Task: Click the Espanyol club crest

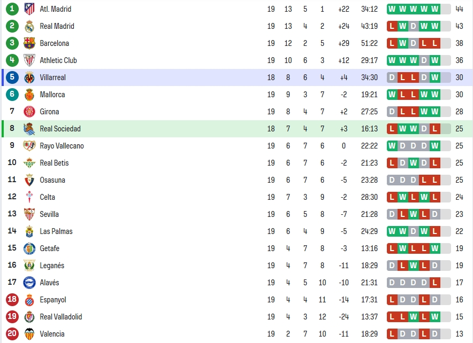Action: click(x=29, y=300)
